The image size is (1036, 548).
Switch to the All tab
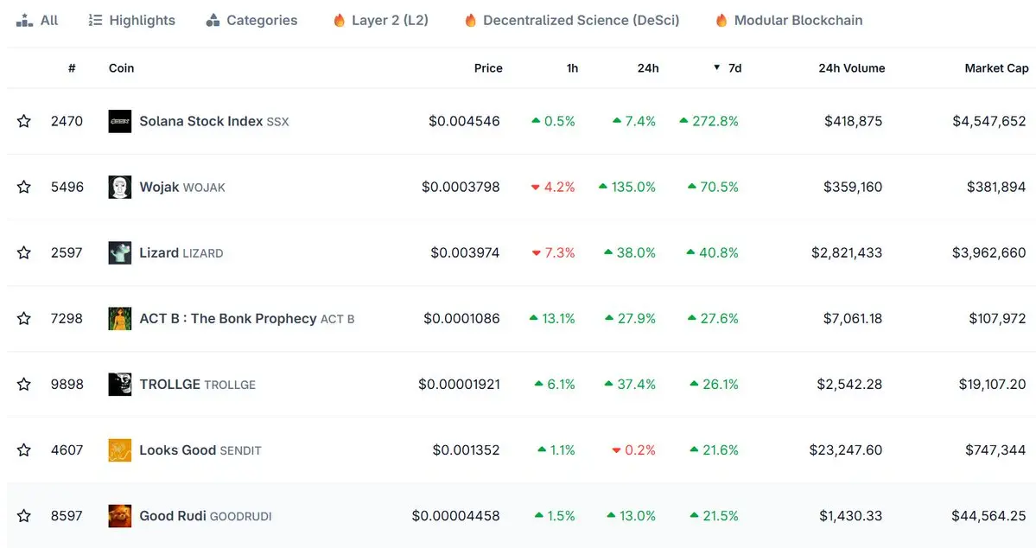[37, 21]
